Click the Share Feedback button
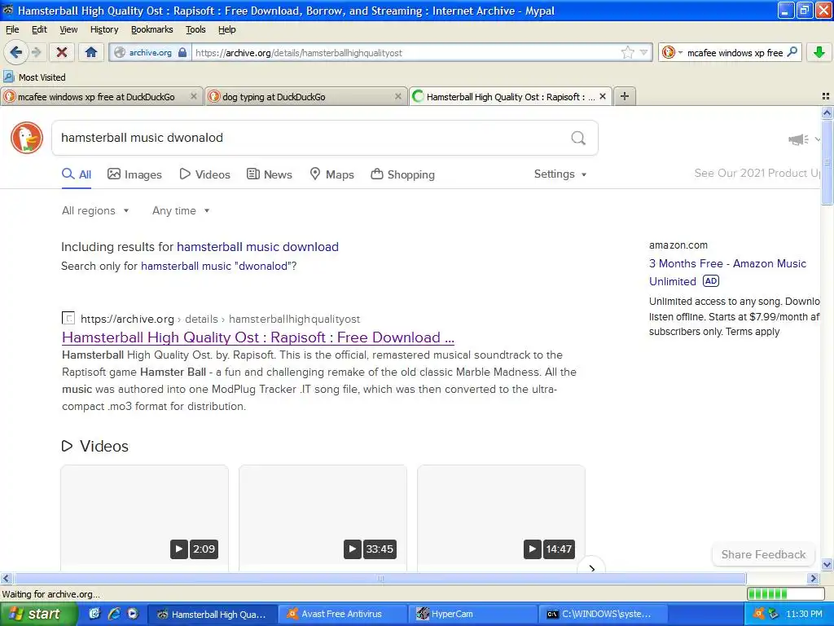Image resolution: width=834 pixels, height=626 pixels. point(763,554)
